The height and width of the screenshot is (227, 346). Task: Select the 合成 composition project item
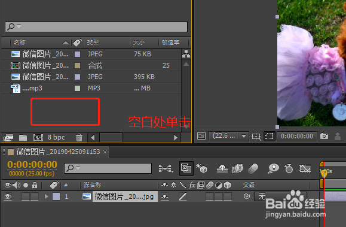coord(91,65)
